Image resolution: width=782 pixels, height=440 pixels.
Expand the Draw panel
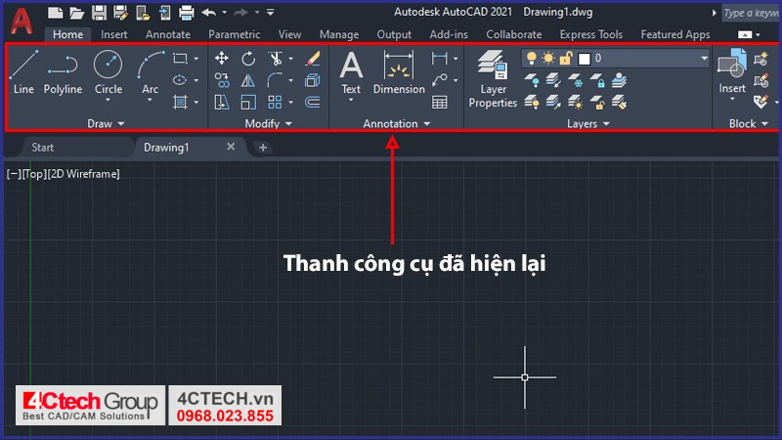pos(107,124)
